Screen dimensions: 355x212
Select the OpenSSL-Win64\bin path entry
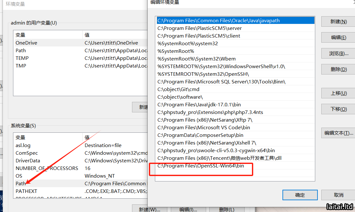[x=201, y=166]
